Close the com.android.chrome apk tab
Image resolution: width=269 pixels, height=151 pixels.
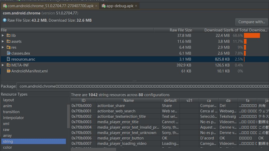click(96, 6)
